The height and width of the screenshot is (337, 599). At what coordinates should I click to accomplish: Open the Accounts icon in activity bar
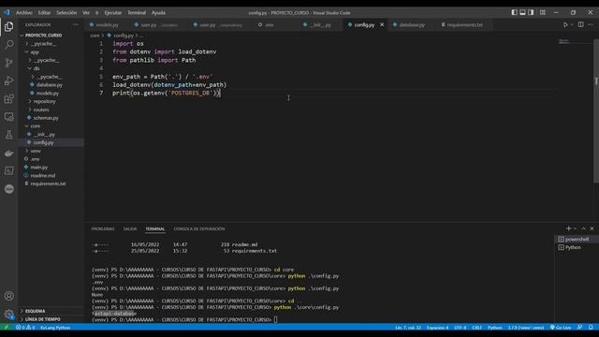tap(9, 296)
